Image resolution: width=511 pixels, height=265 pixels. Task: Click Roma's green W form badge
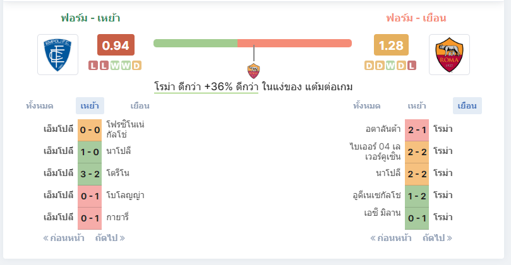point(390,66)
